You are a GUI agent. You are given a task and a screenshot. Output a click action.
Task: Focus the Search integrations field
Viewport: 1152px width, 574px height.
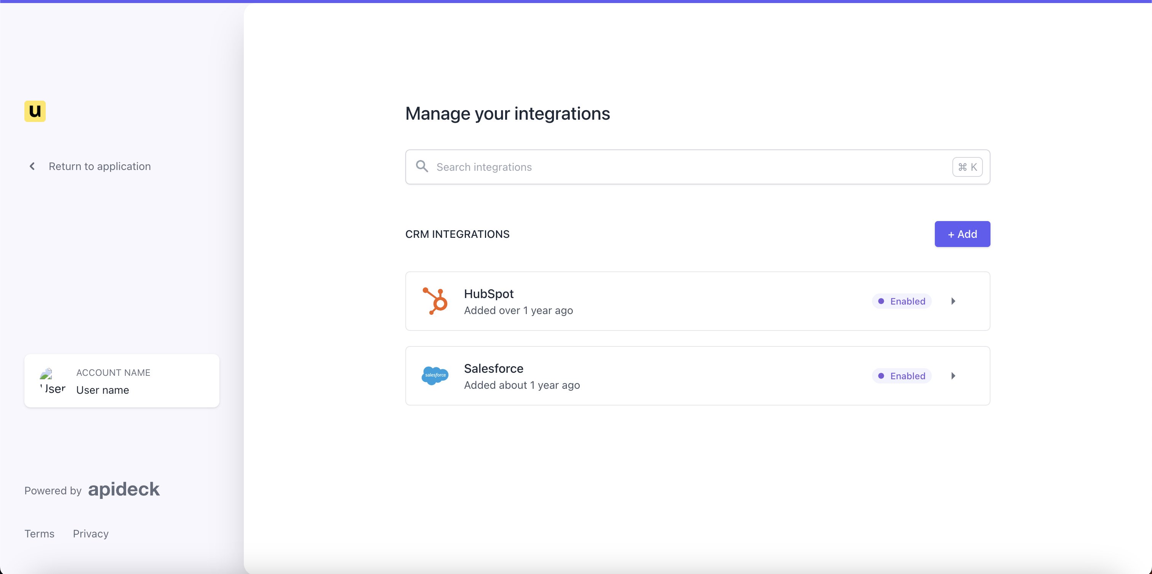point(671,167)
